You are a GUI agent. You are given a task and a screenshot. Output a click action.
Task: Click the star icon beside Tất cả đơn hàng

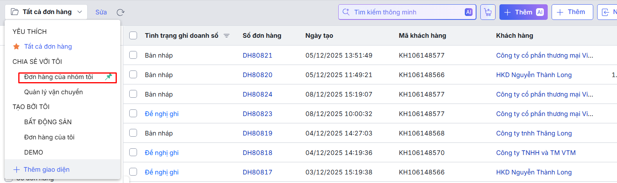point(16,47)
